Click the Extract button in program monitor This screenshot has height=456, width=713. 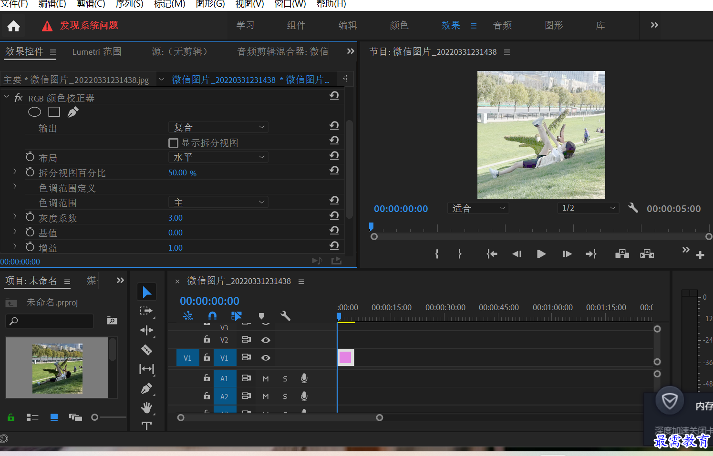(x=647, y=254)
